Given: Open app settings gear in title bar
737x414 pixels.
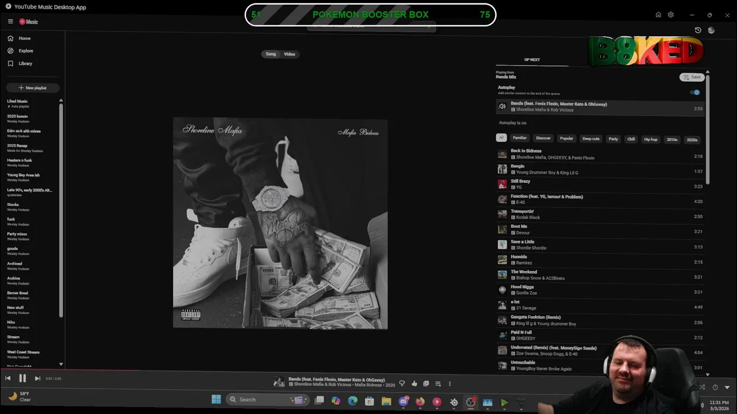Looking at the screenshot, I should tap(671, 15).
